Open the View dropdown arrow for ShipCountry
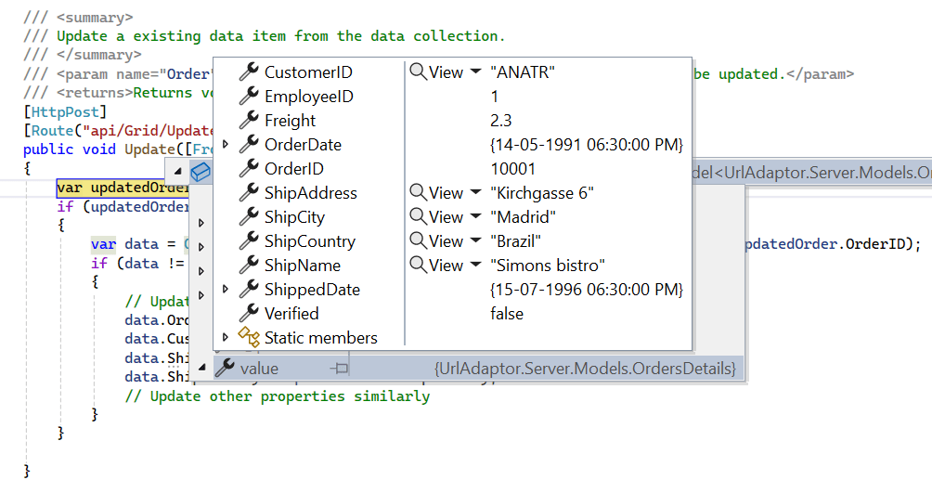This screenshot has height=480, width=932. 474,241
